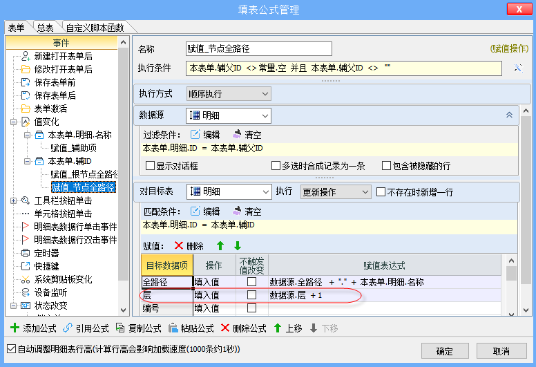Click the 明细表数据行双击事件 flag icon

pyautogui.click(x=26, y=240)
